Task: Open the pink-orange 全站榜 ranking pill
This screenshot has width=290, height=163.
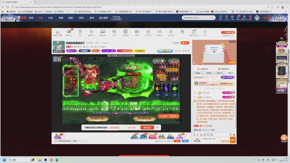Action: pos(125,51)
